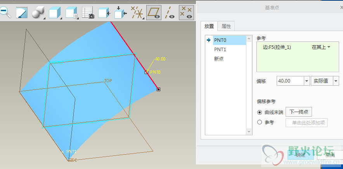This screenshot has height=169, width=343.
Task: Switch to the 属性 tab
Action: [226, 26]
